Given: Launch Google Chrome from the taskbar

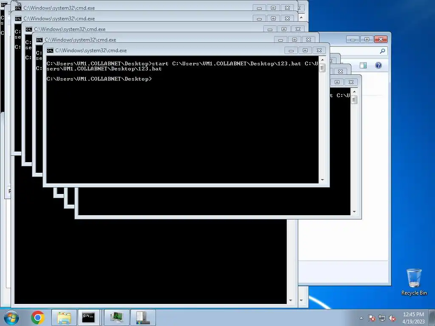Looking at the screenshot, I should pos(38,318).
